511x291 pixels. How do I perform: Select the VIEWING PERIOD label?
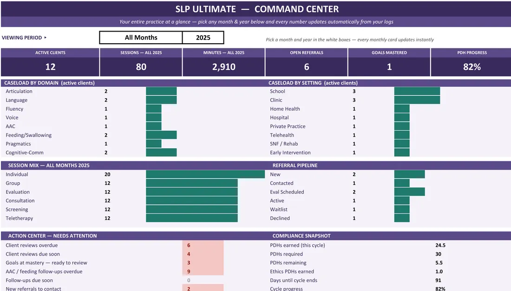[22, 38]
